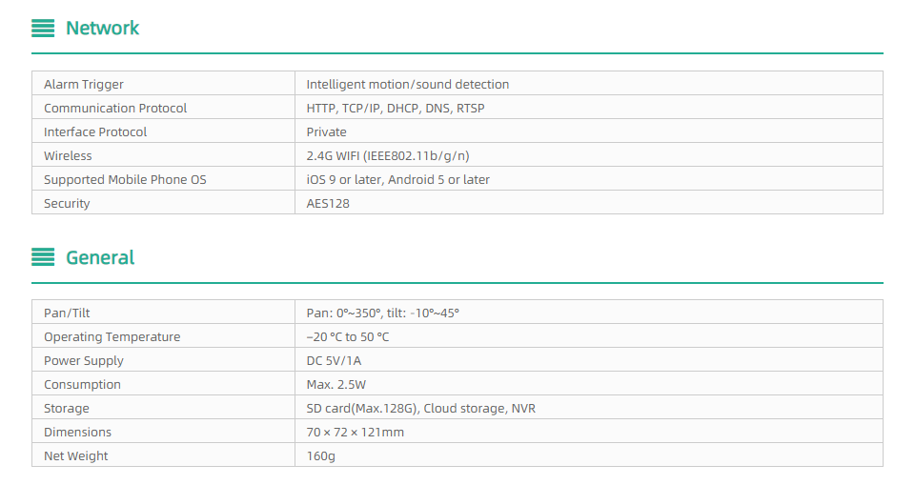Select the 2.4G WIFI wireless value
This screenshot has height=485, width=915.
tap(388, 156)
